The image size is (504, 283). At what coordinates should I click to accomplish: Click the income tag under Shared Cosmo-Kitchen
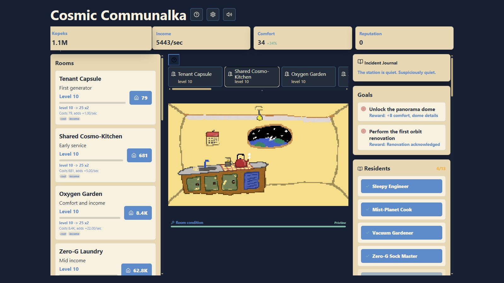[74, 176]
